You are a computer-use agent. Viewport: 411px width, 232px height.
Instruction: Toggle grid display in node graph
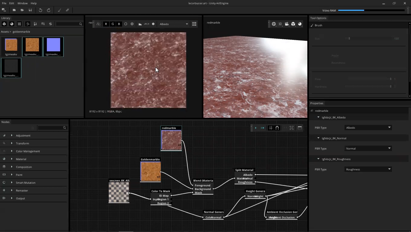coord(270,128)
